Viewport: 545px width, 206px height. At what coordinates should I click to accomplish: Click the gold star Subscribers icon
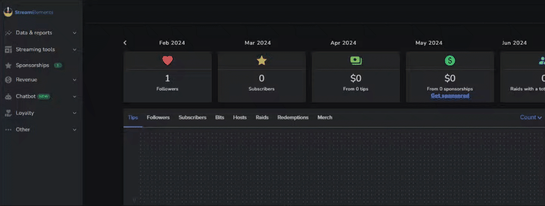tap(262, 61)
